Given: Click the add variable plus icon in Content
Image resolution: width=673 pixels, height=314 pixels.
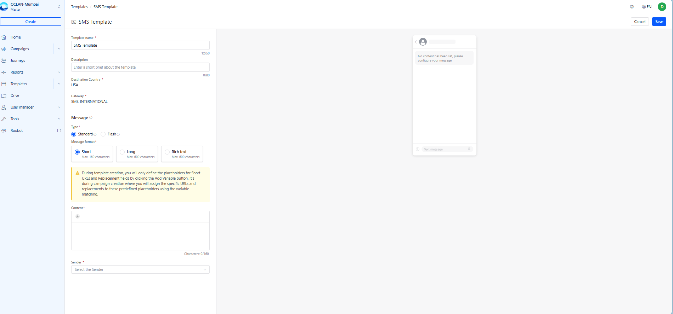Looking at the screenshot, I should [x=78, y=216].
